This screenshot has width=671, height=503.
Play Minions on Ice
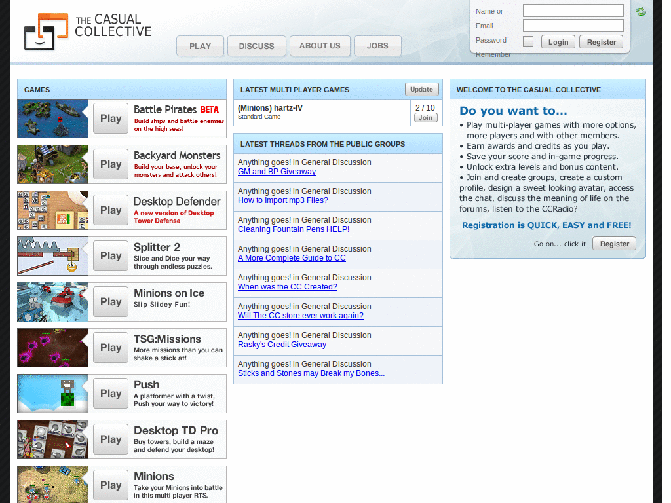(111, 301)
